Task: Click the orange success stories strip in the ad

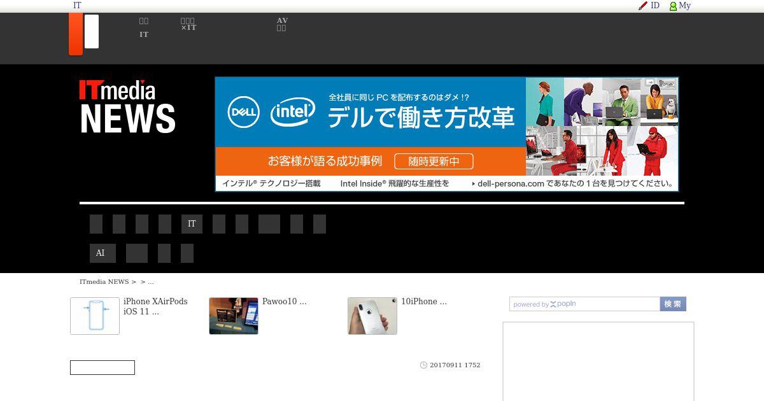Action: coord(371,162)
